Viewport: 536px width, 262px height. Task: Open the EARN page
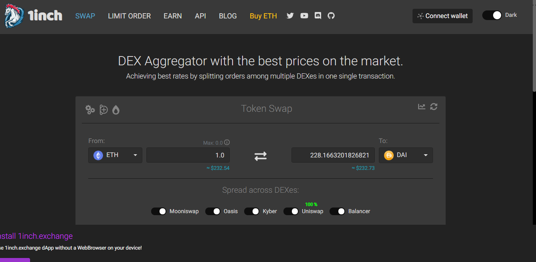pos(173,16)
